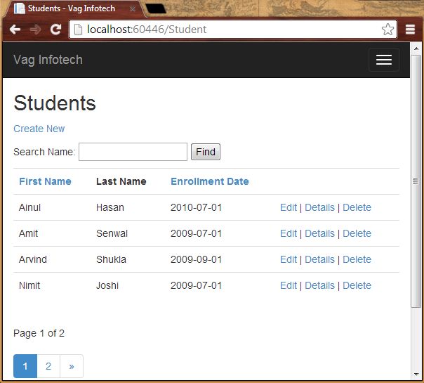View Details for Ainul Hasan
The width and height of the screenshot is (424, 383).
coord(319,207)
